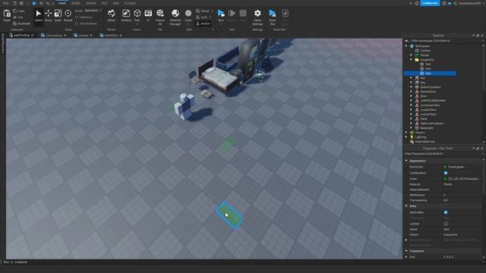
Task: Activate the Move tool
Action: (x=48, y=16)
